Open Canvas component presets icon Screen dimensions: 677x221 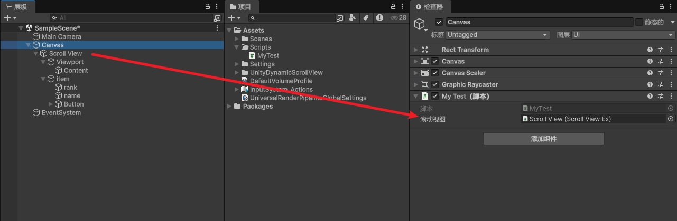click(661, 61)
